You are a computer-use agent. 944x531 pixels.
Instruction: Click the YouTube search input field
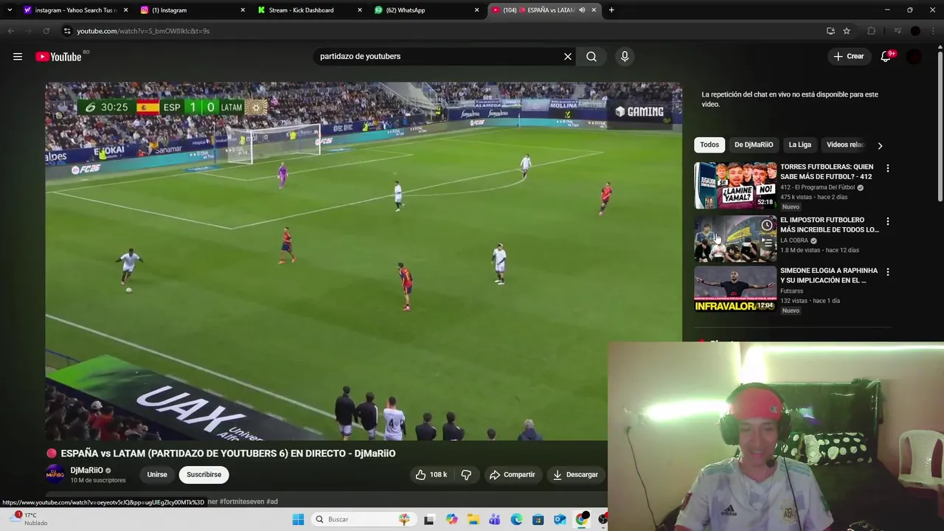click(x=439, y=56)
